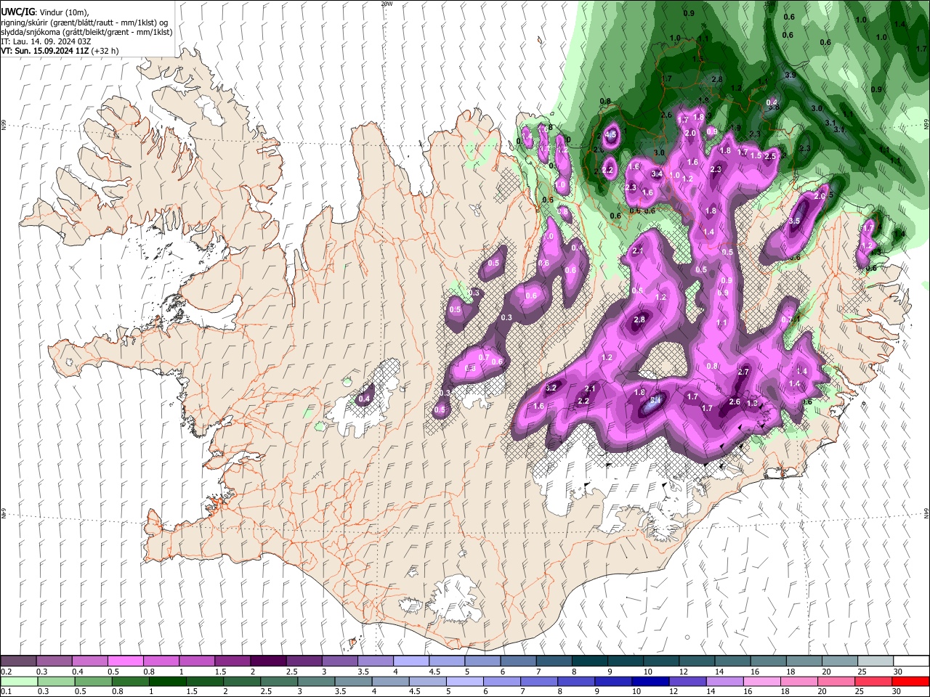Select the white swatch ending the snow legend
Image resolution: width=930 pixels, height=697 pixels.
(x=911, y=661)
